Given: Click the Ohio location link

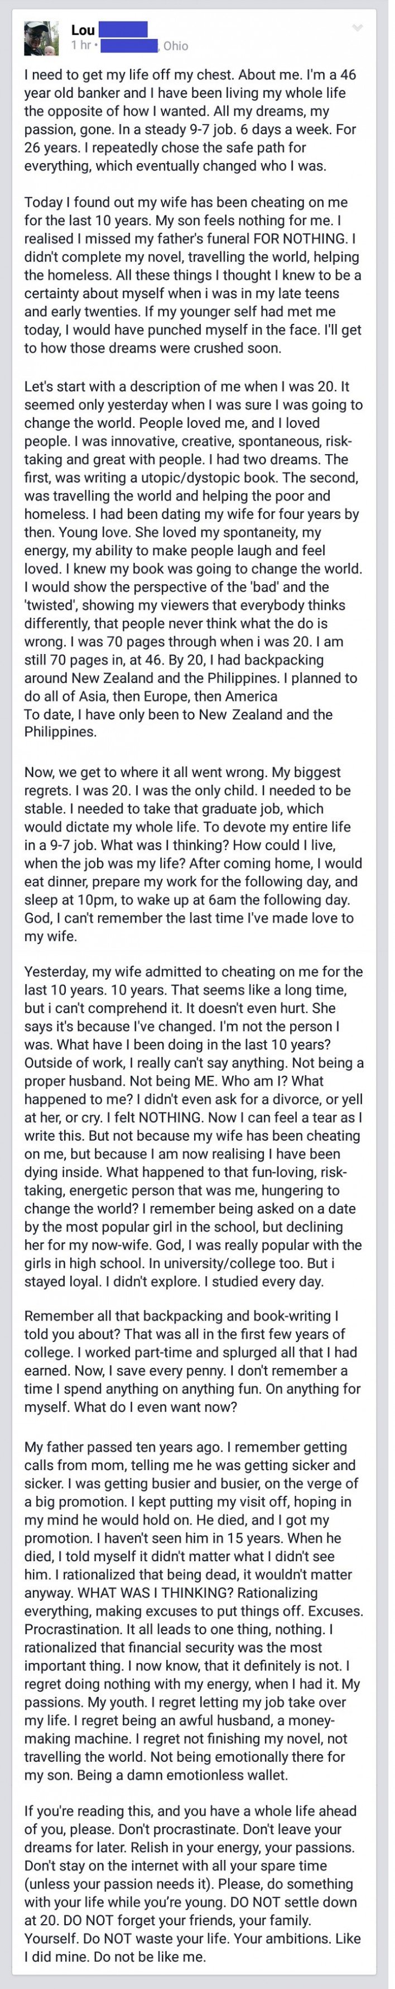Looking at the screenshot, I should click(175, 46).
